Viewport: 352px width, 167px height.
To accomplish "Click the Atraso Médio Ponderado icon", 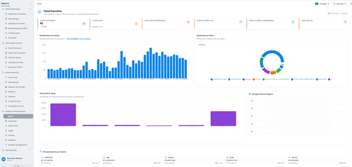I will (293, 22).
